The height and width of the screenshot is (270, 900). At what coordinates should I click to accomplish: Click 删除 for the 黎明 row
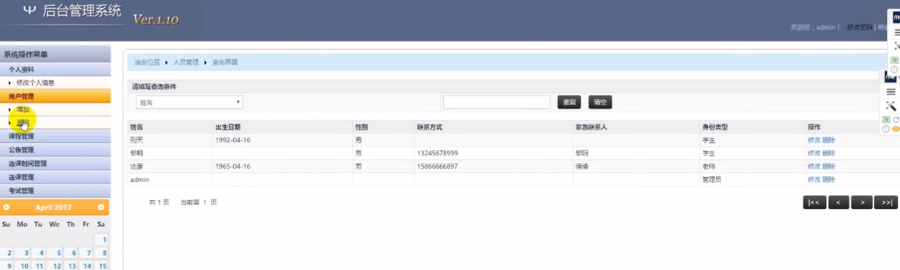tap(828, 153)
